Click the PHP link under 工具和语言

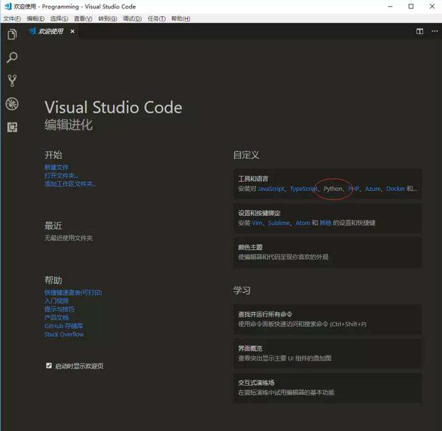pyautogui.click(x=354, y=189)
